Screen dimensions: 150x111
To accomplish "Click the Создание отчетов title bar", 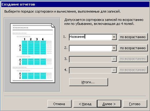I will pos(75,4).
